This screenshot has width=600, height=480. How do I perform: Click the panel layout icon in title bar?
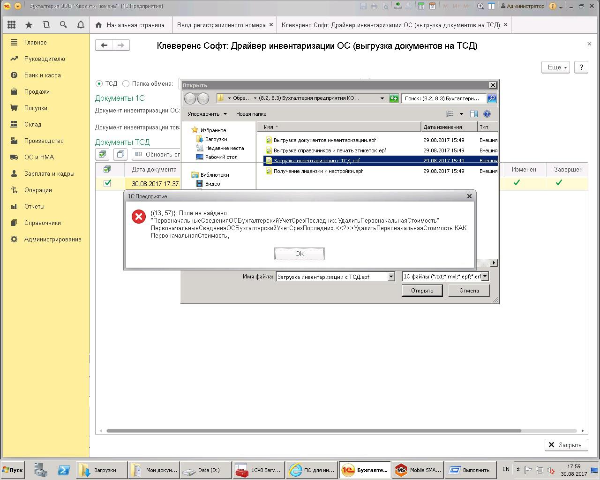[x=491, y=6]
